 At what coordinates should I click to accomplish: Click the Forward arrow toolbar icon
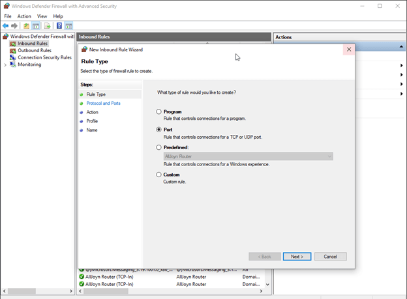tap(14, 25)
